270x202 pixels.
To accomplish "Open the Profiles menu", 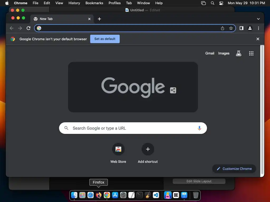I will (115, 3).
